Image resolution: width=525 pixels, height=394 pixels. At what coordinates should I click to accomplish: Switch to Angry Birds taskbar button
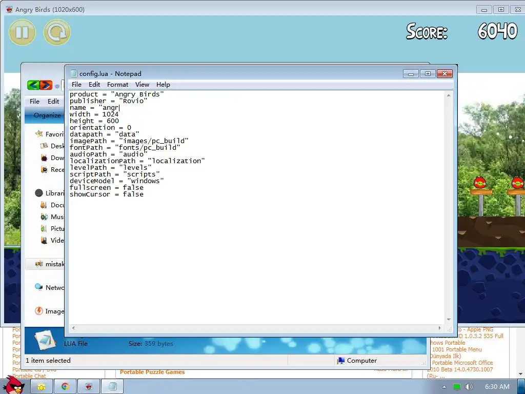[88, 387]
